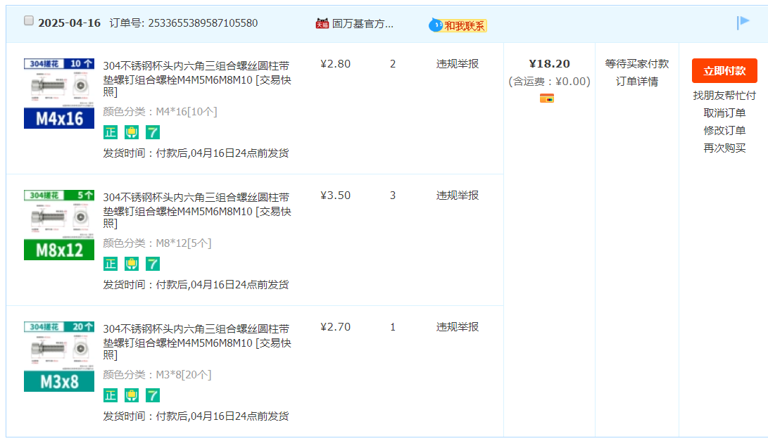Open 订单详情 order details link
The image size is (768, 441).
[637, 81]
